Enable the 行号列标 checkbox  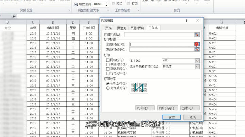[x=108, y=73]
